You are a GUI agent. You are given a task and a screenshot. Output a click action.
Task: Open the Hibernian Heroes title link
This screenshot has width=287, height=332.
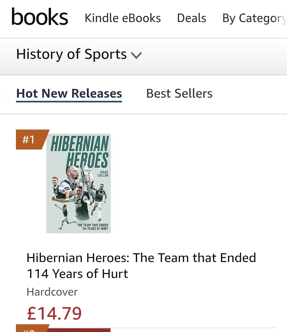141,265
